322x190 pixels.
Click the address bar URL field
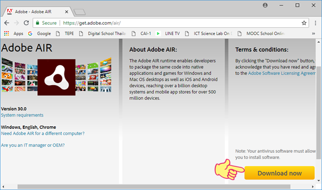click(171, 23)
